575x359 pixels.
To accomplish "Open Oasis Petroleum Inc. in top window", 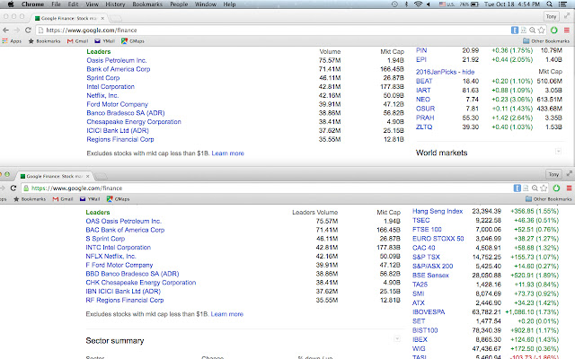I will [117, 60].
